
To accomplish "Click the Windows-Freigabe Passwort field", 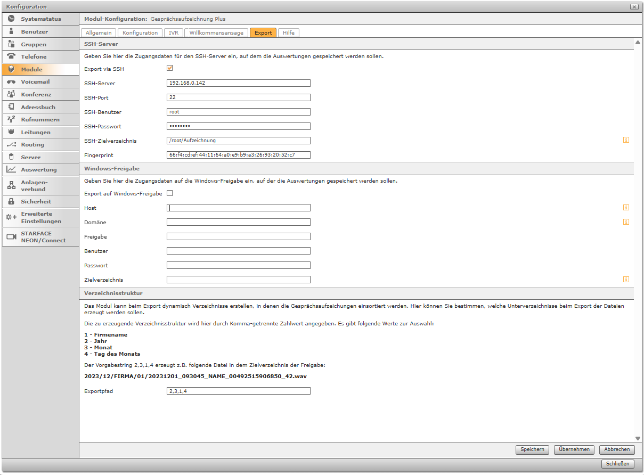I will pyautogui.click(x=239, y=265).
